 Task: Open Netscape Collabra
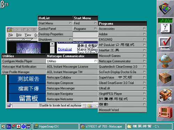pos(72,77)
